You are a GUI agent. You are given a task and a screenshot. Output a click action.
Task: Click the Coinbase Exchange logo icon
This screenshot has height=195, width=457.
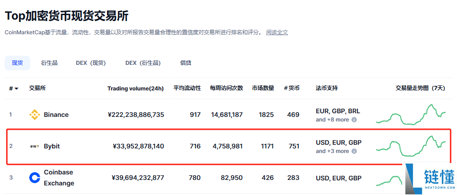click(x=35, y=178)
